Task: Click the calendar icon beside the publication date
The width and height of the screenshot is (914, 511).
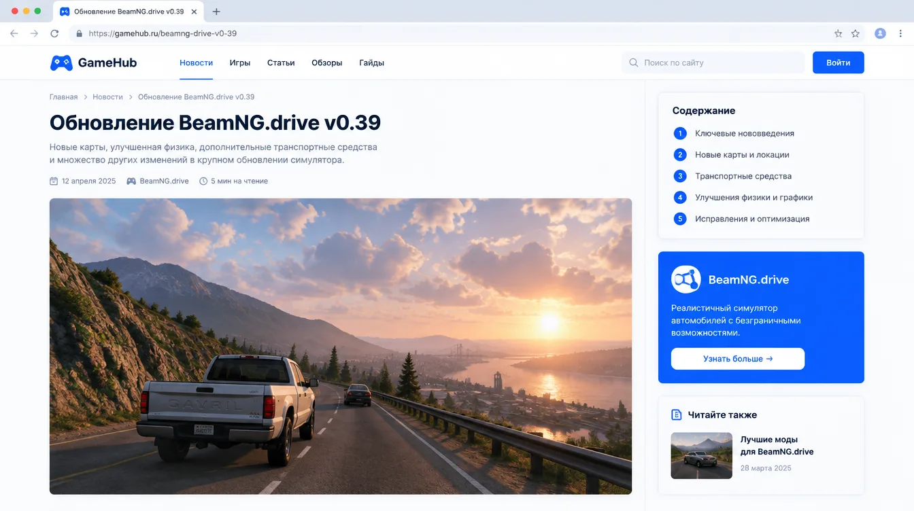Action: (54, 181)
